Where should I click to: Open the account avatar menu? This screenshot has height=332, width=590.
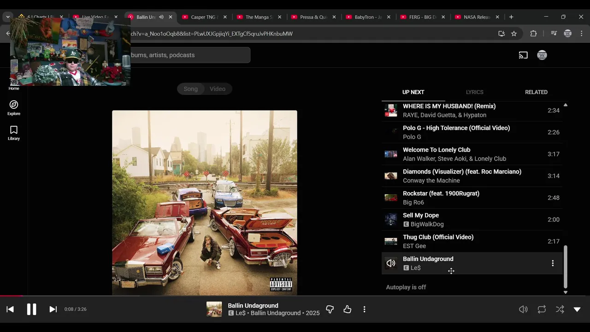(x=542, y=55)
